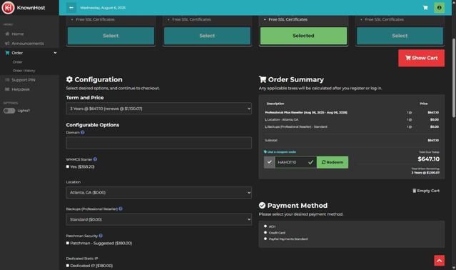Screen dimensions: 456x270
Task: Click the Home icon in sidebar
Action: click(x=7, y=34)
